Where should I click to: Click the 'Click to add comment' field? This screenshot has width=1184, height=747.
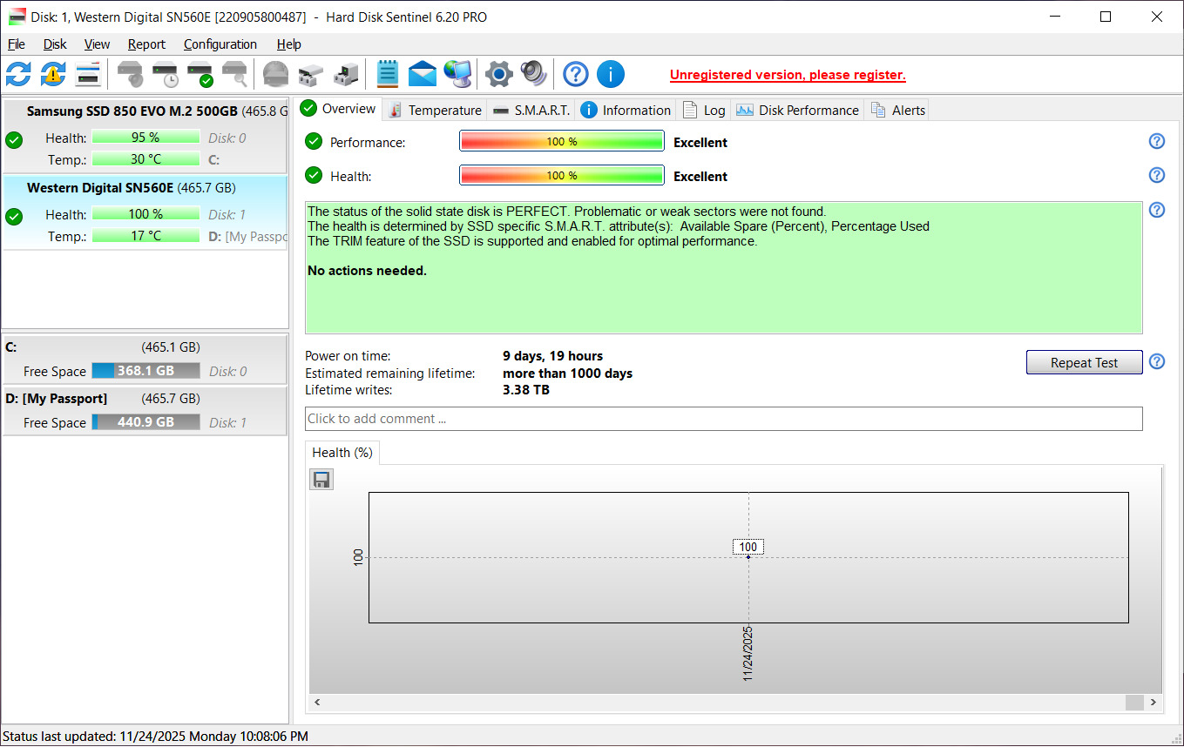(723, 419)
